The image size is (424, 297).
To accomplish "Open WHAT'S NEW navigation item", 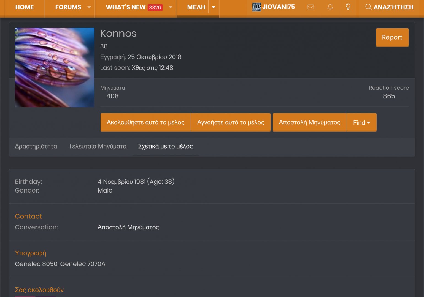I will point(126,7).
